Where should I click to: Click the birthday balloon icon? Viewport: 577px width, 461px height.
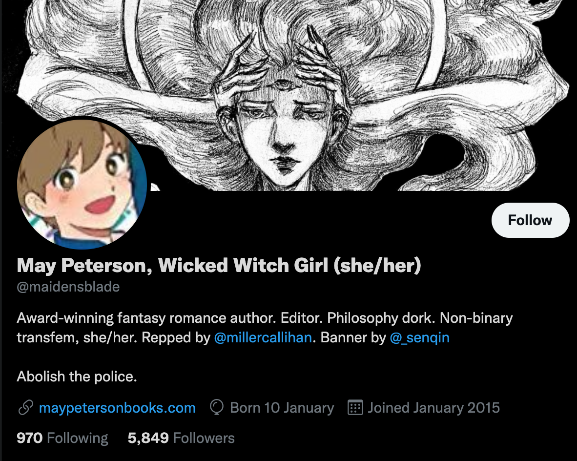tap(217, 408)
